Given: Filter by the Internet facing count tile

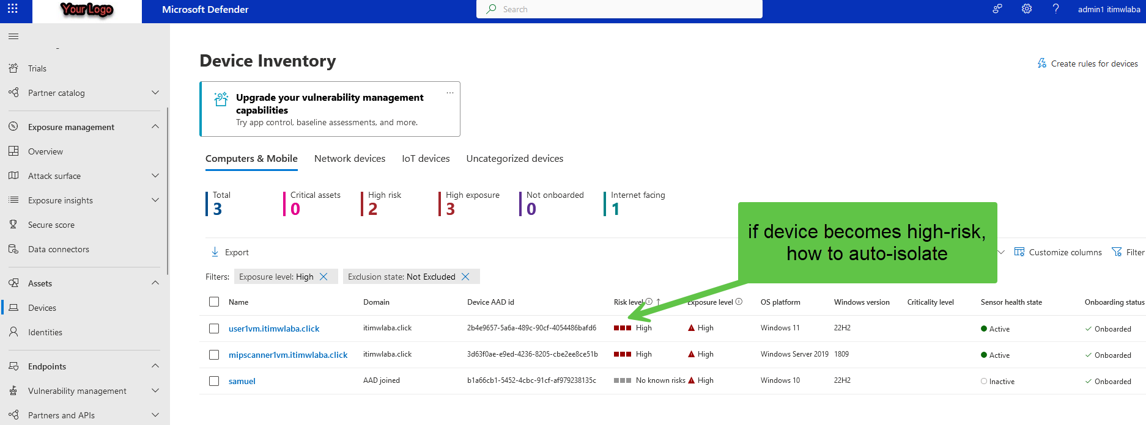Looking at the screenshot, I should pyautogui.click(x=635, y=203).
